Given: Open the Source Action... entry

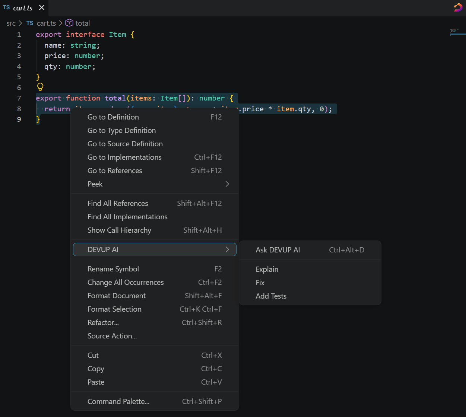Looking at the screenshot, I should pos(155,336).
